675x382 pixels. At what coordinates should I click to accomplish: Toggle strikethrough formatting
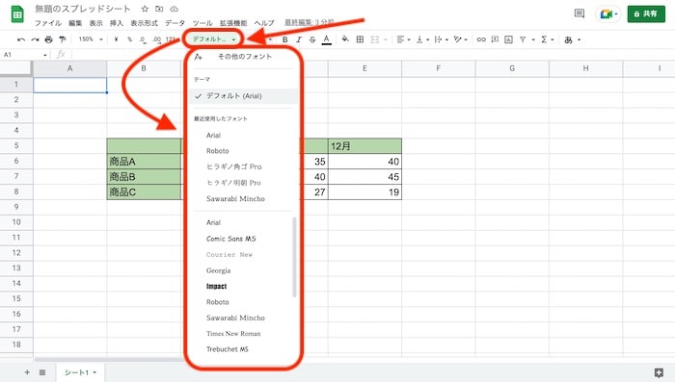click(x=312, y=39)
